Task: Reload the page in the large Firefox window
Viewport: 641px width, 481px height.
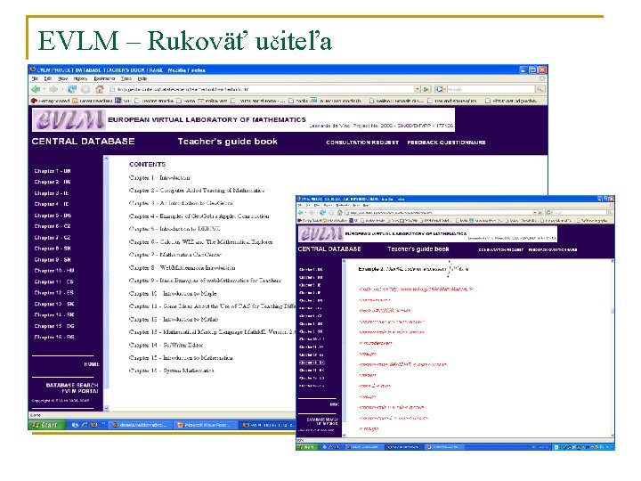Action: [x=72, y=89]
